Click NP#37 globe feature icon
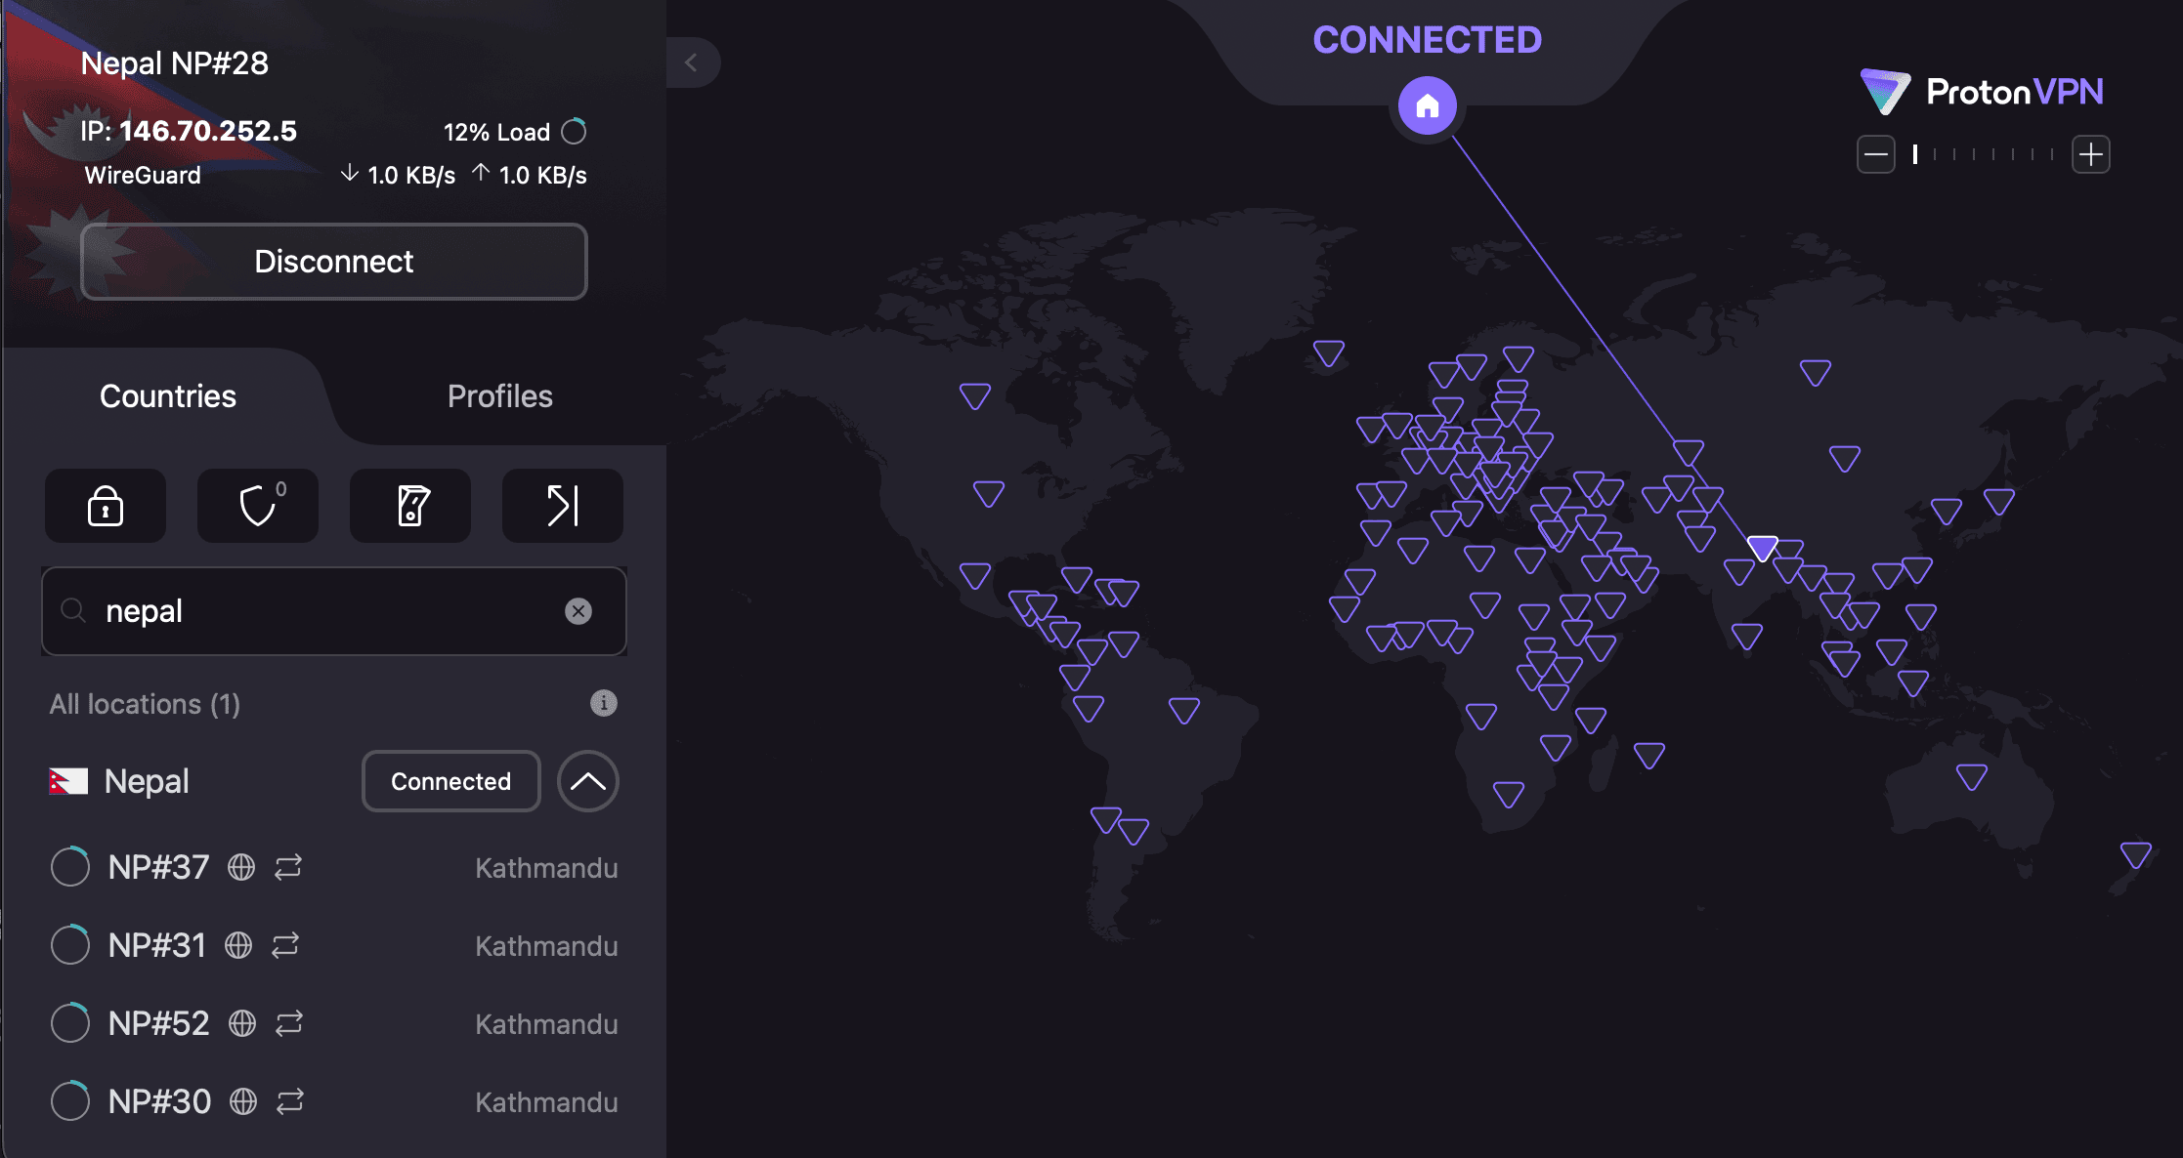 pyautogui.click(x=241, y=867)
